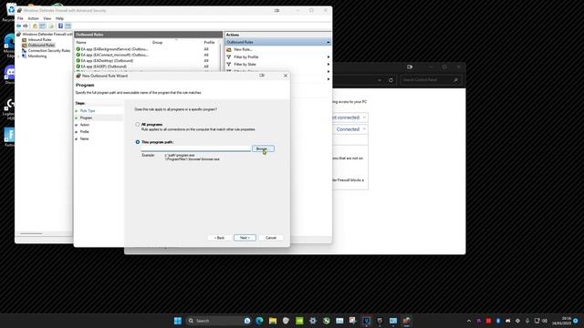Image resolution: width=584 pixels, height=328 pixels.
Task: Click the Export List toolbar icon
Action: [51, 26]
